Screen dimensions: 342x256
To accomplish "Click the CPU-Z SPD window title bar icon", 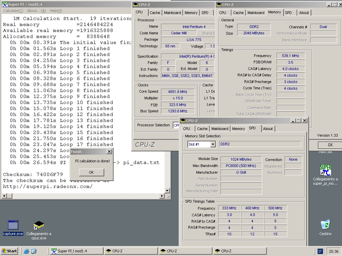I will point(183,121).
